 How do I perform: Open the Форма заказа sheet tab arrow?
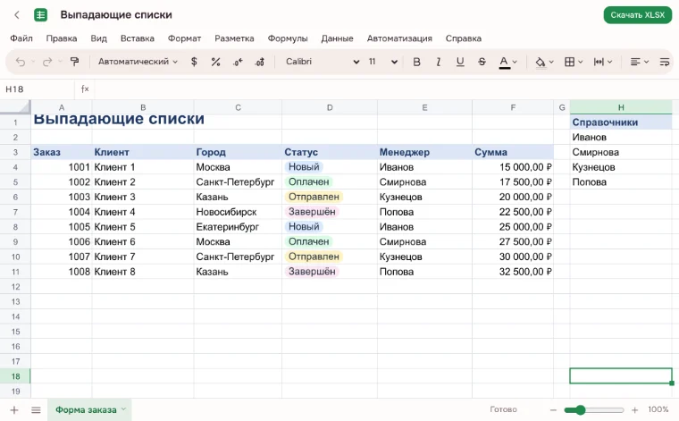(x=123, y=408)
